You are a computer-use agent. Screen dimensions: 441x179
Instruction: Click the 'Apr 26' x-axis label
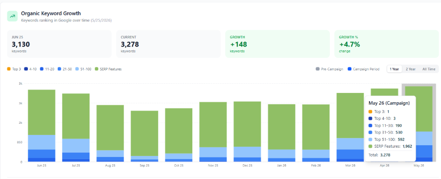tap(385, 166)
